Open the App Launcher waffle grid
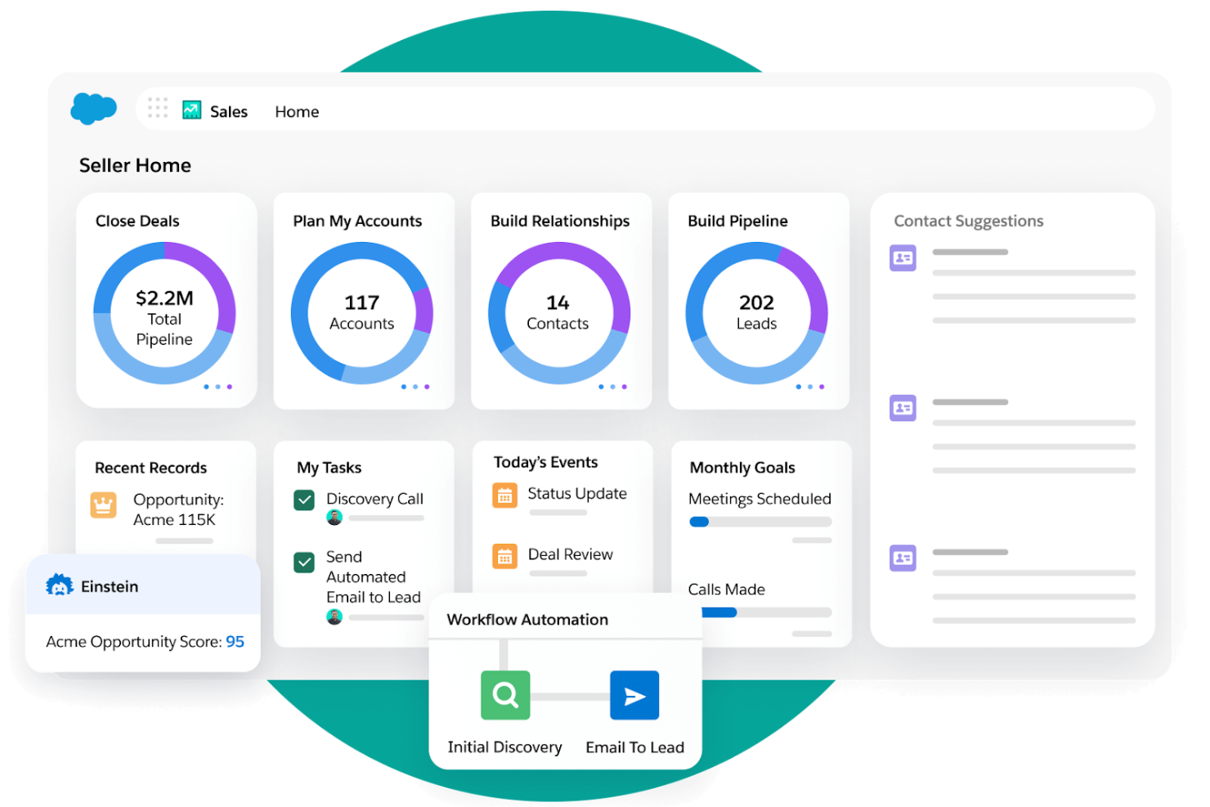 [x=157, y=108]
